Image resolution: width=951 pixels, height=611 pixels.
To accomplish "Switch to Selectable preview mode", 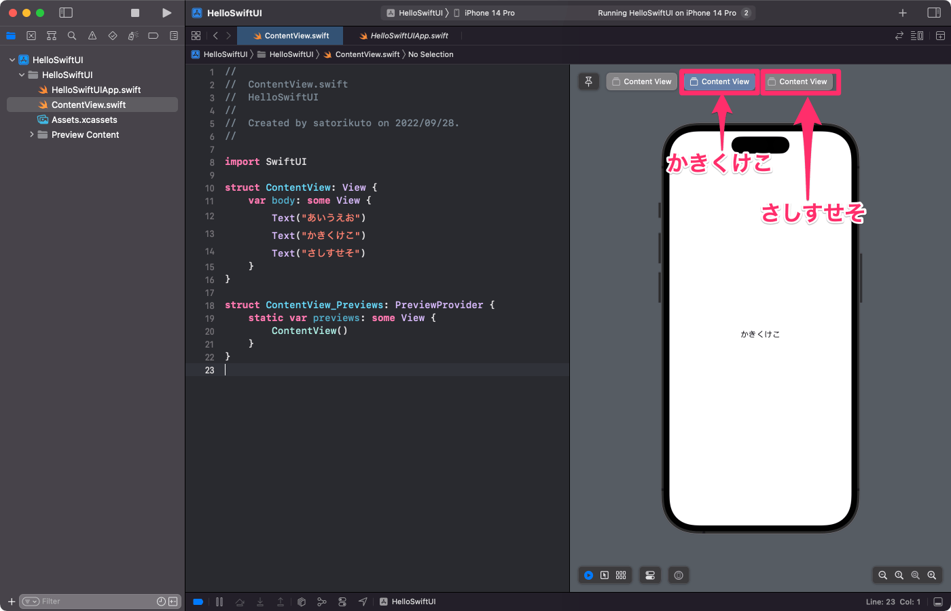I will [x=605, y=575].
